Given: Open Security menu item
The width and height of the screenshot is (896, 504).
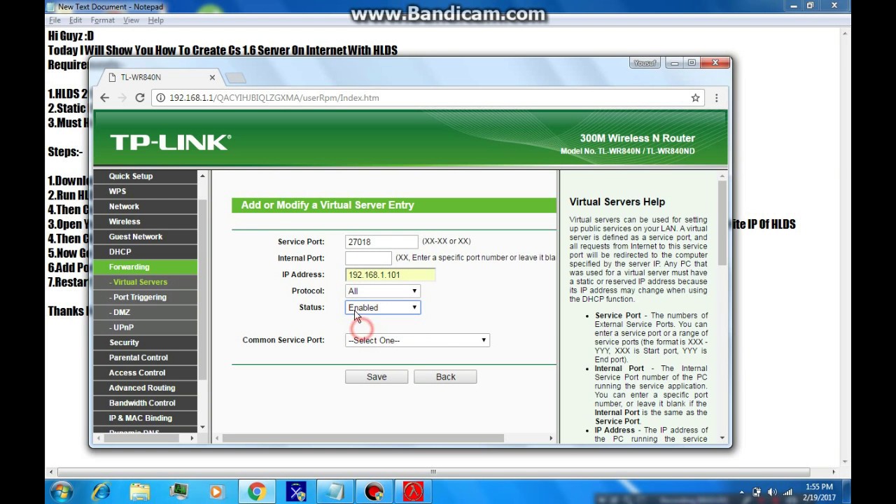Looking at the screenshot, I should tap(146, 342).
